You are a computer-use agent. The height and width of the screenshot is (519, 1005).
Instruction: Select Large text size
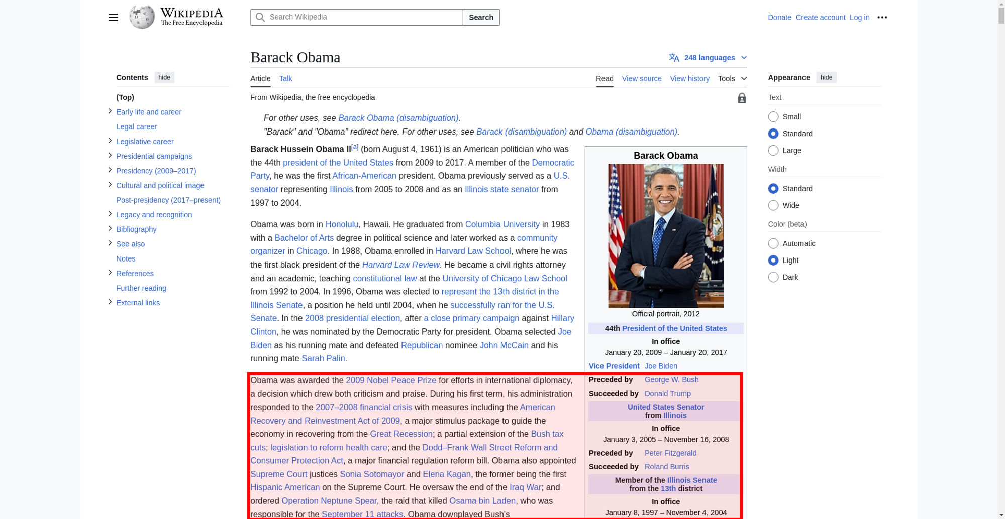[773, 150]
